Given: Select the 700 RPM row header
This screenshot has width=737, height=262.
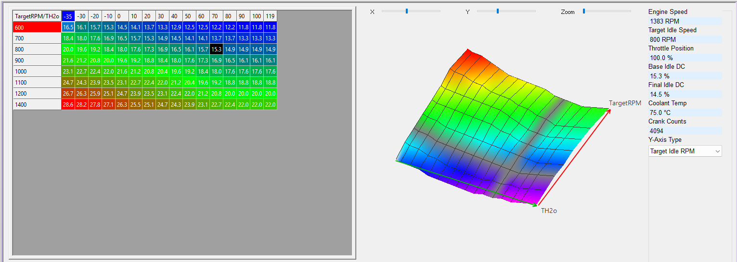Looking at the screenshot, I should pos(37,38).
